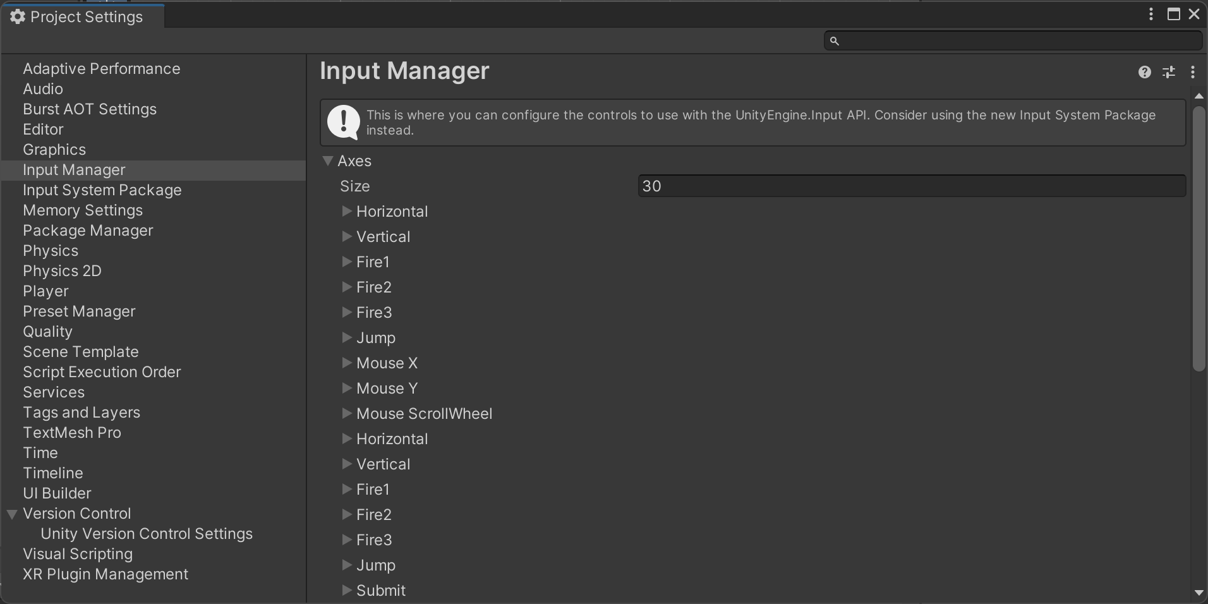The height and width of the screenshot is (604, 1208).
Task: Open TextMesh Pro settings
Action: [x=72, y=432]
